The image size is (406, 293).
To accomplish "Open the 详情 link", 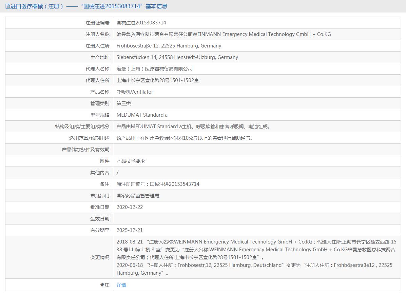I will (121, 285).
